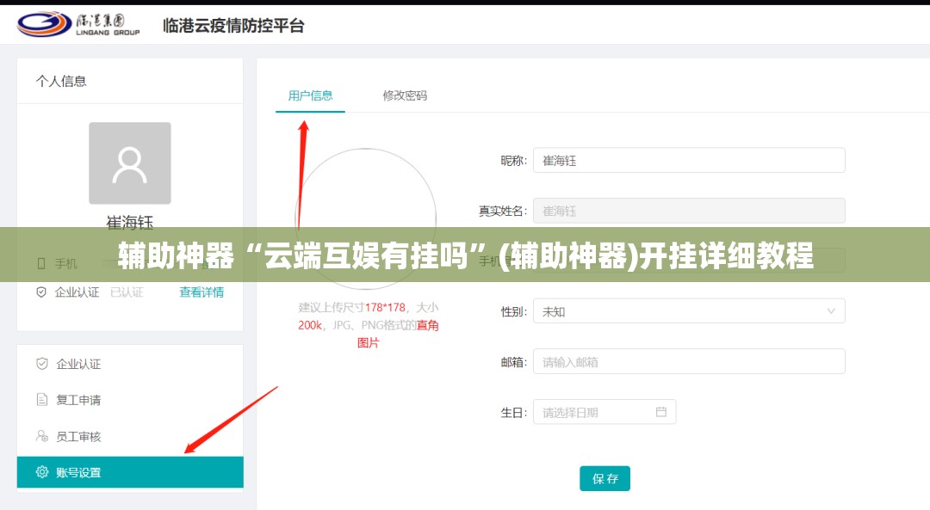Open 查看详情 link for enterprise certification
Screen dimensions: 930x510
tap(201, 292)
